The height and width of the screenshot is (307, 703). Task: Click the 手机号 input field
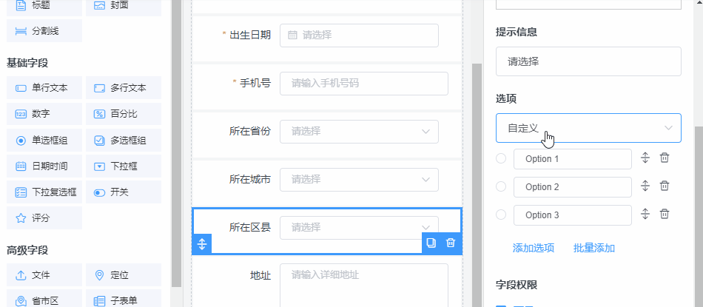(x=363, y=84)
